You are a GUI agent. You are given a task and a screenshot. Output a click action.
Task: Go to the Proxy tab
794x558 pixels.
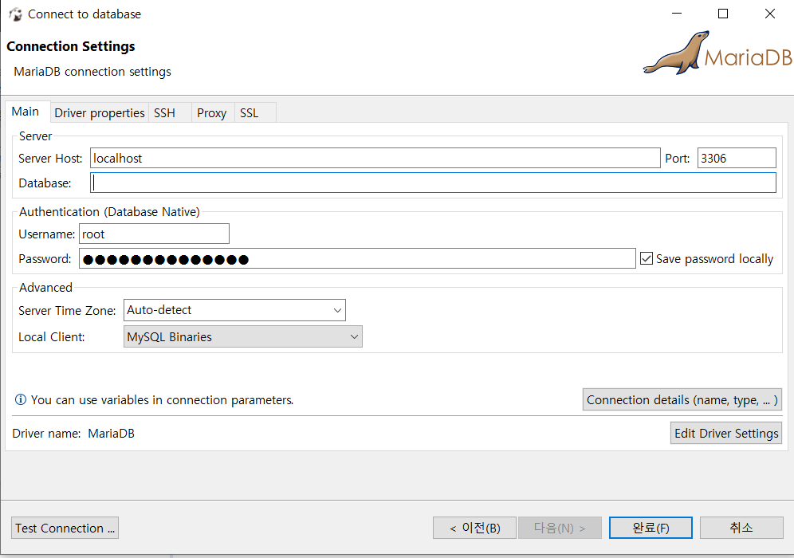[212, 113]
